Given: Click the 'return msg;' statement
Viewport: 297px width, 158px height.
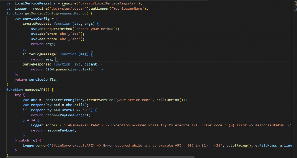Looking at the screenshot, I should click(x=42, y=59).
